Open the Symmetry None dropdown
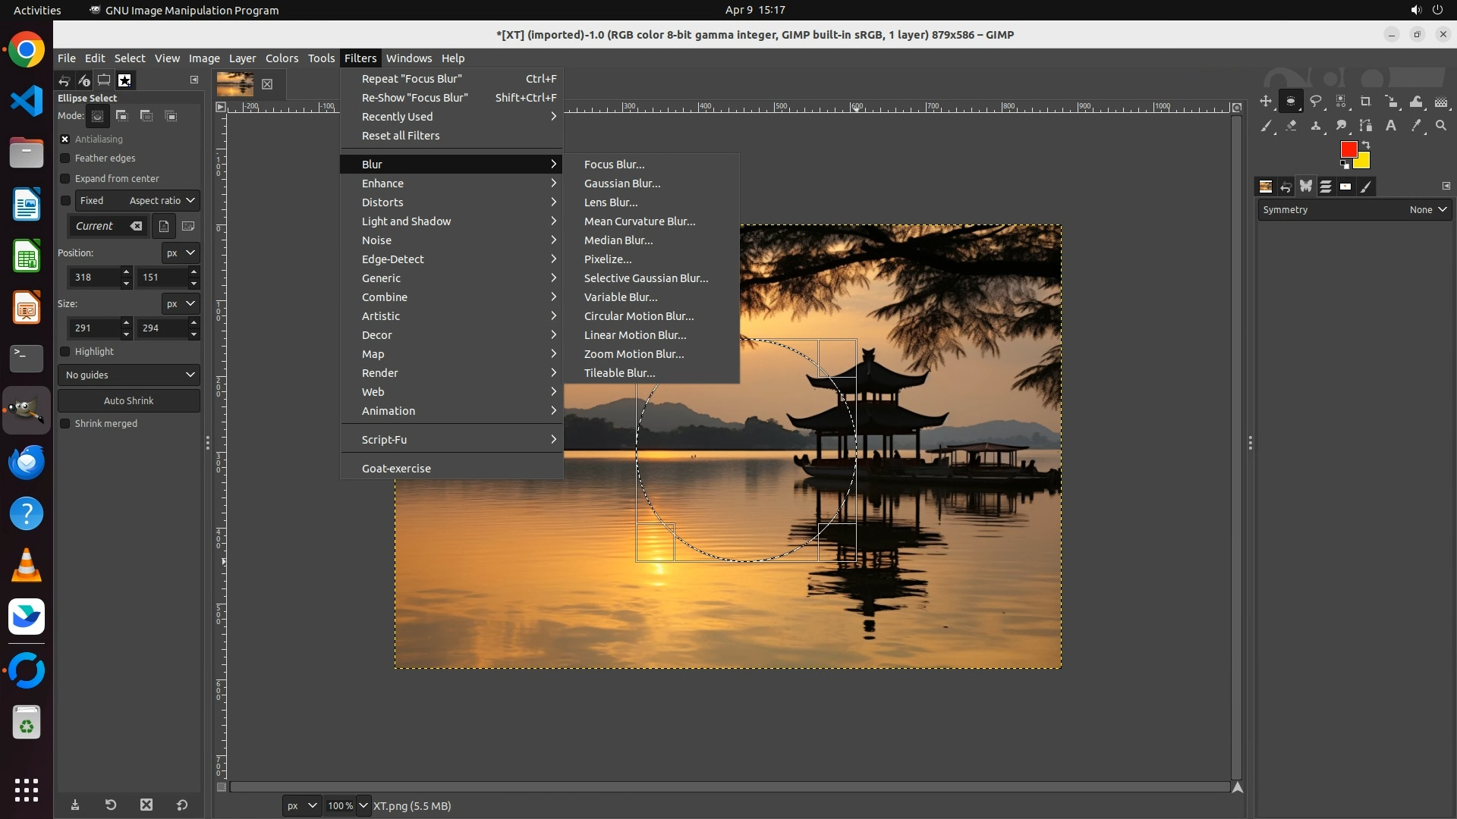Viewport: 1457px width, 819px height. tap(1428, 210)
